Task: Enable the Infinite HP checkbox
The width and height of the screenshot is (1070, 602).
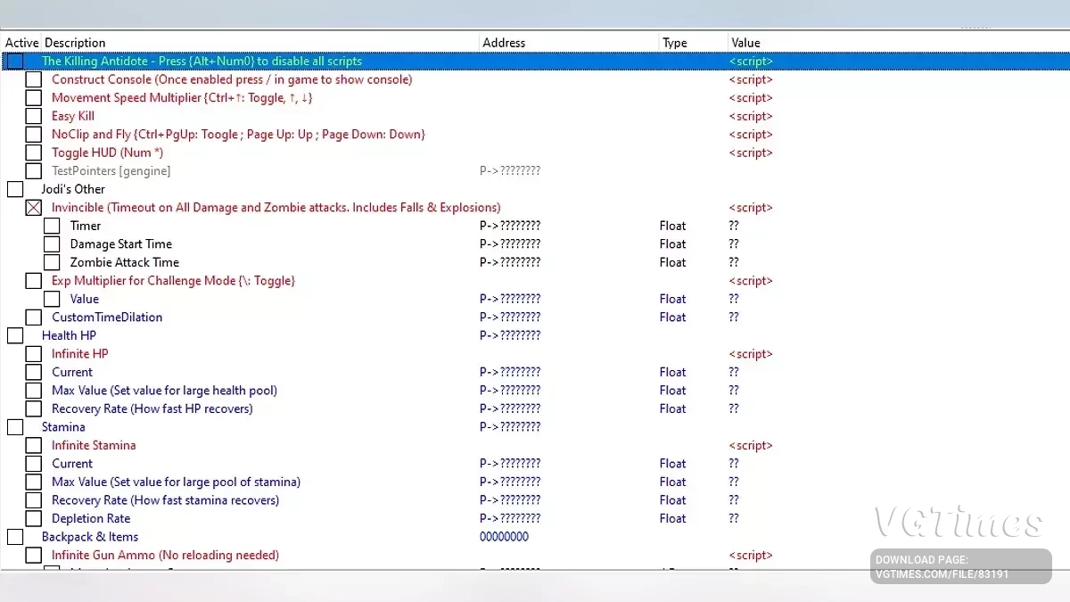Action: pyautogui.click(x=34, y=354)
